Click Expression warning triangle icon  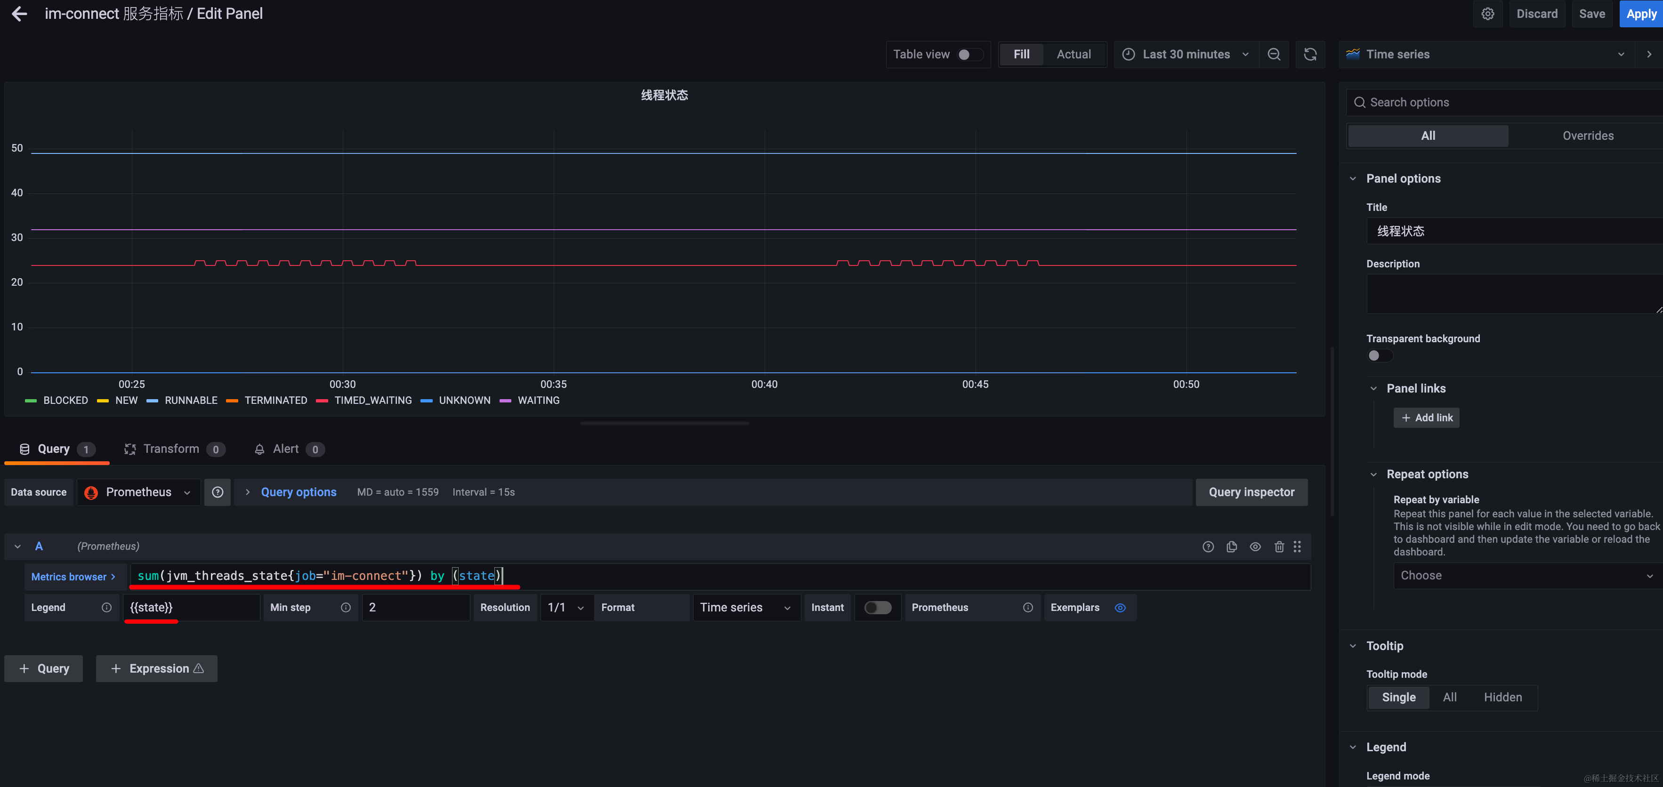[199, 668]
